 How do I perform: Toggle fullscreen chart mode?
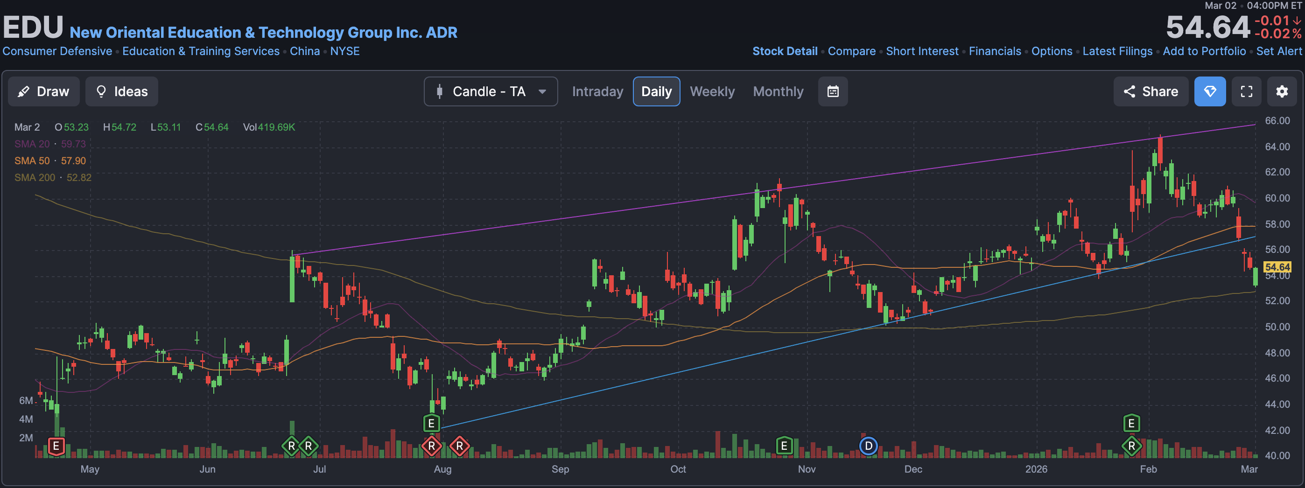[1246, 91]
